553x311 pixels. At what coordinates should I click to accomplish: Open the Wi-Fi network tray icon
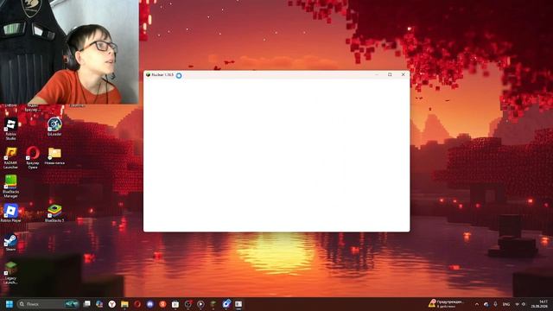pyautogui.click(x=518, y=304)
